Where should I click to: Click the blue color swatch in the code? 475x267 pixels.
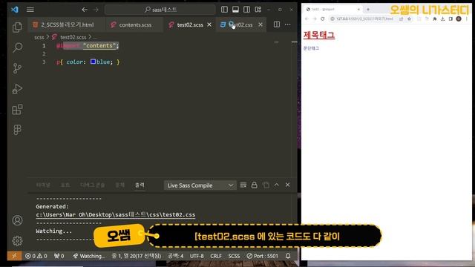pos(93,62)
